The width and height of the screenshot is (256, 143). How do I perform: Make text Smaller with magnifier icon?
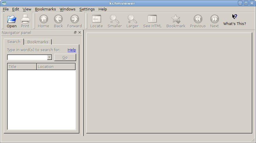click(115, 21)
